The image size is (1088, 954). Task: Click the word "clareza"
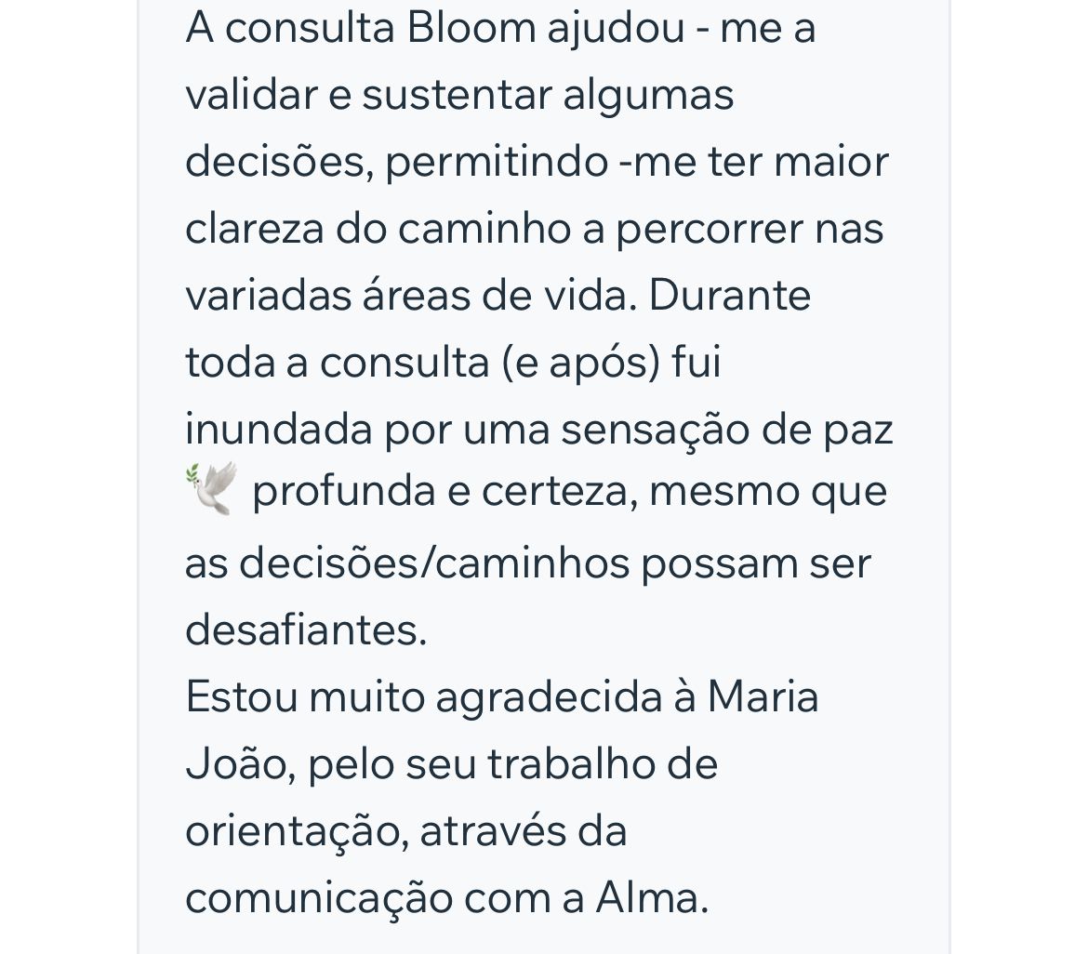(254, 228)
